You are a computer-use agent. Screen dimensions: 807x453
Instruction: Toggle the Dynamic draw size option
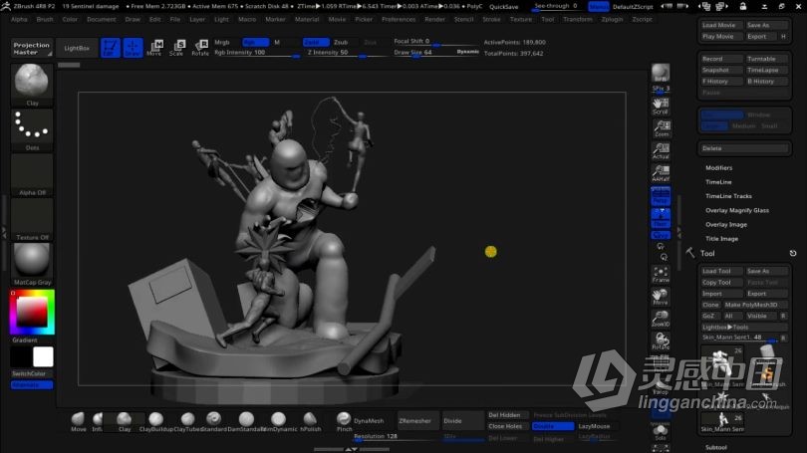pos(467,52)
